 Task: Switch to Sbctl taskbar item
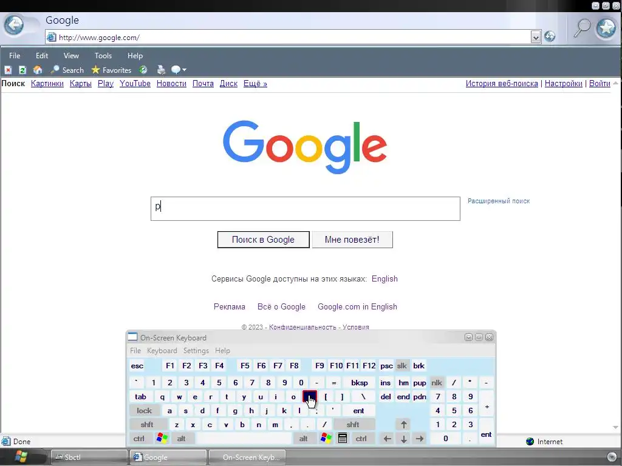pyautogui.click(x=89, y=458)
